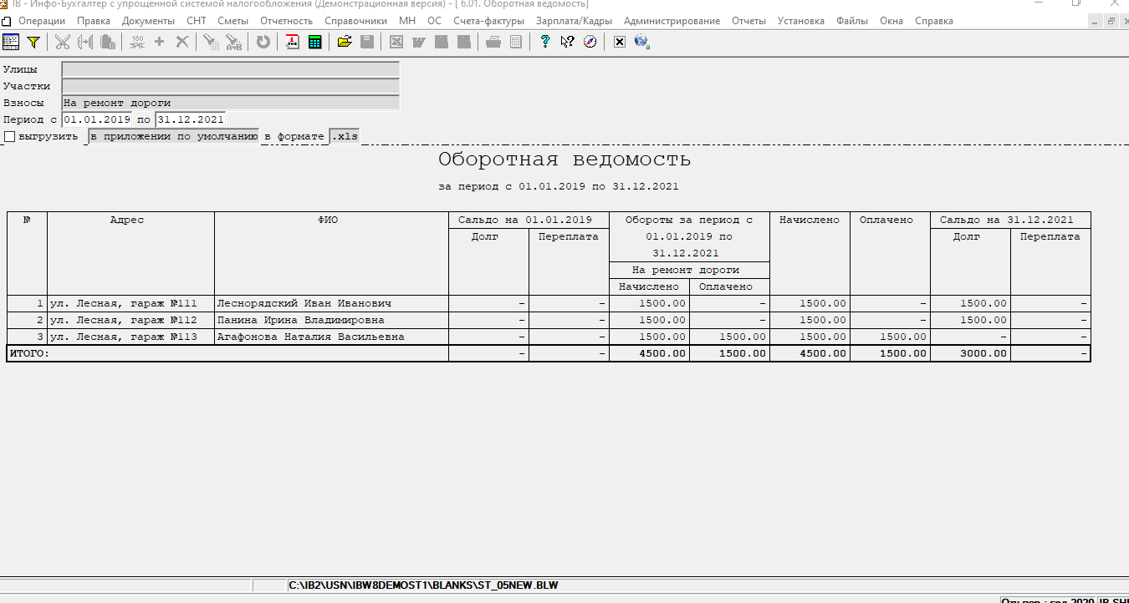Click the globe internet icon
Viewport: 1129px width, 603px height.
(641, 41)
